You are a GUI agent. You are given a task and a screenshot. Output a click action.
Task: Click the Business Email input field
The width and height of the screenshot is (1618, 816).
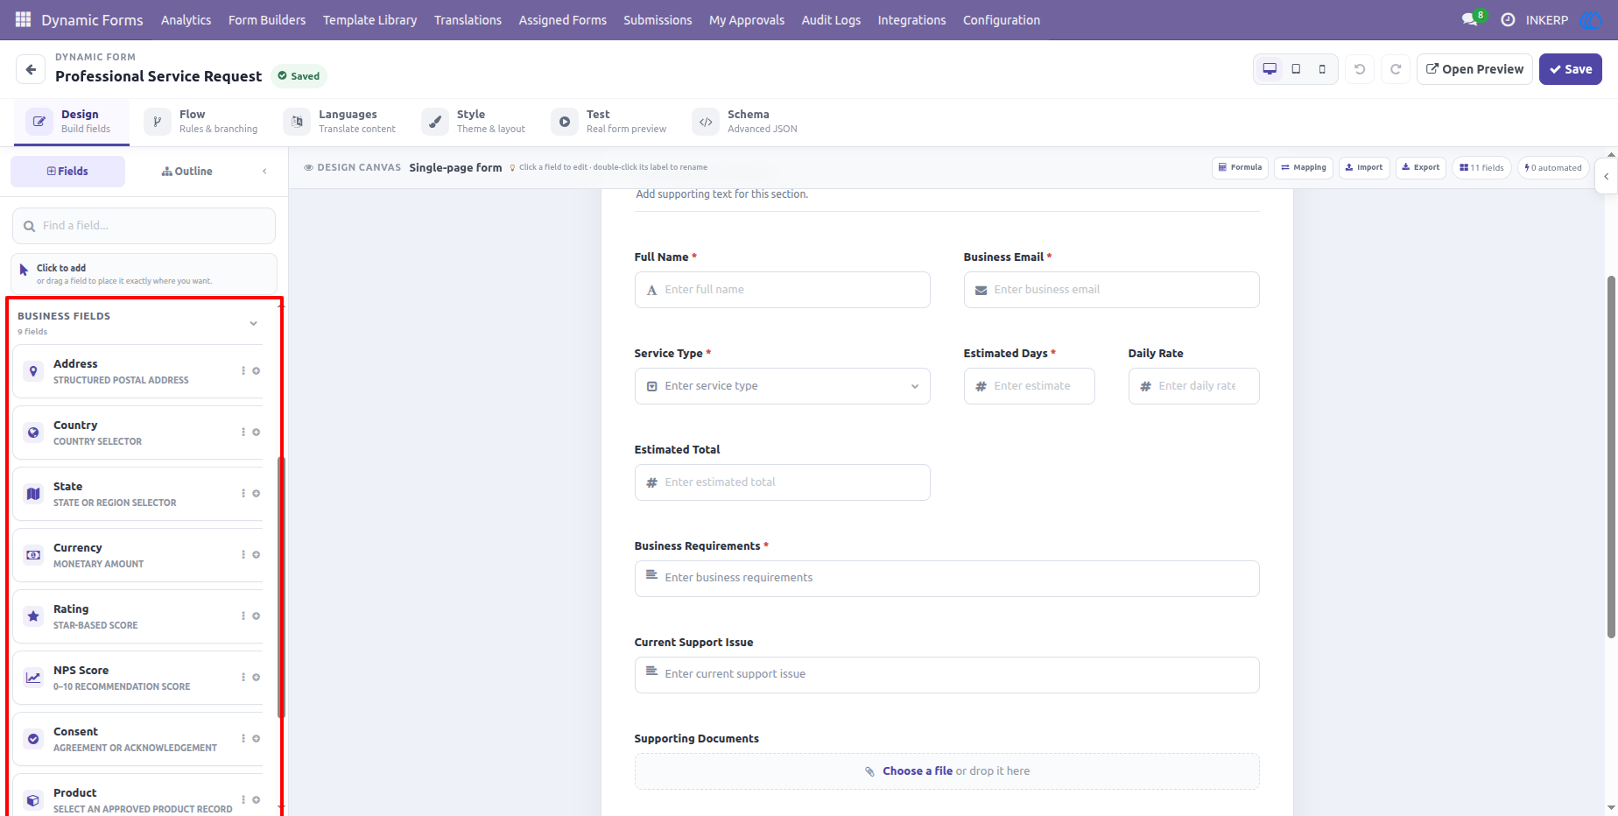(1111, 290)
